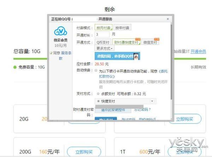The height and width of the screenshot is (157, 212).
Task: Click the scan QR code mobile QQ banner
Action: 117,56
